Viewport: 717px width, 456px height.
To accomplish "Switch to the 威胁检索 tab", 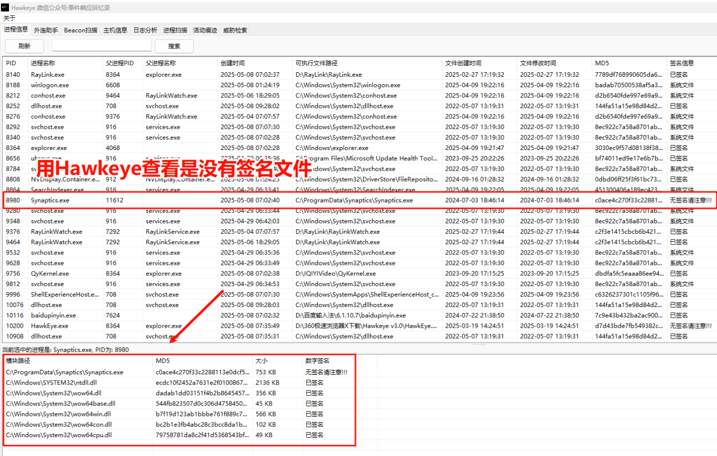I will pos(235,30).
